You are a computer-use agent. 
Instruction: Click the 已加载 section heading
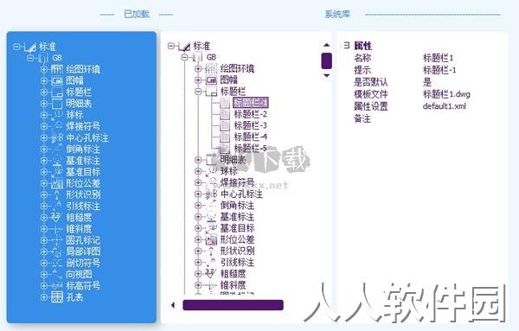coord(137,14)
